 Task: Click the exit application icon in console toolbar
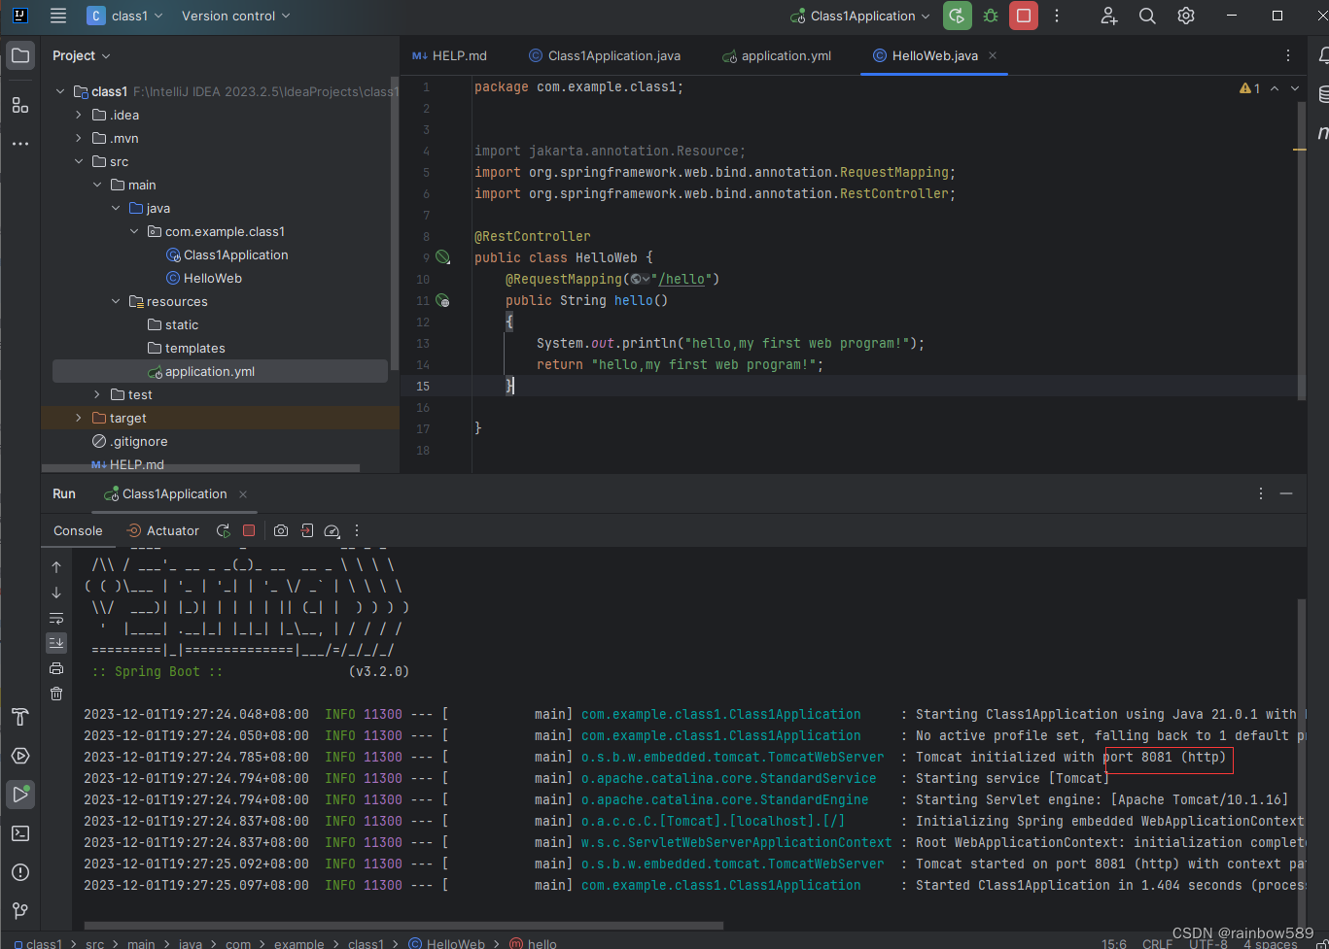click(307, 530)
